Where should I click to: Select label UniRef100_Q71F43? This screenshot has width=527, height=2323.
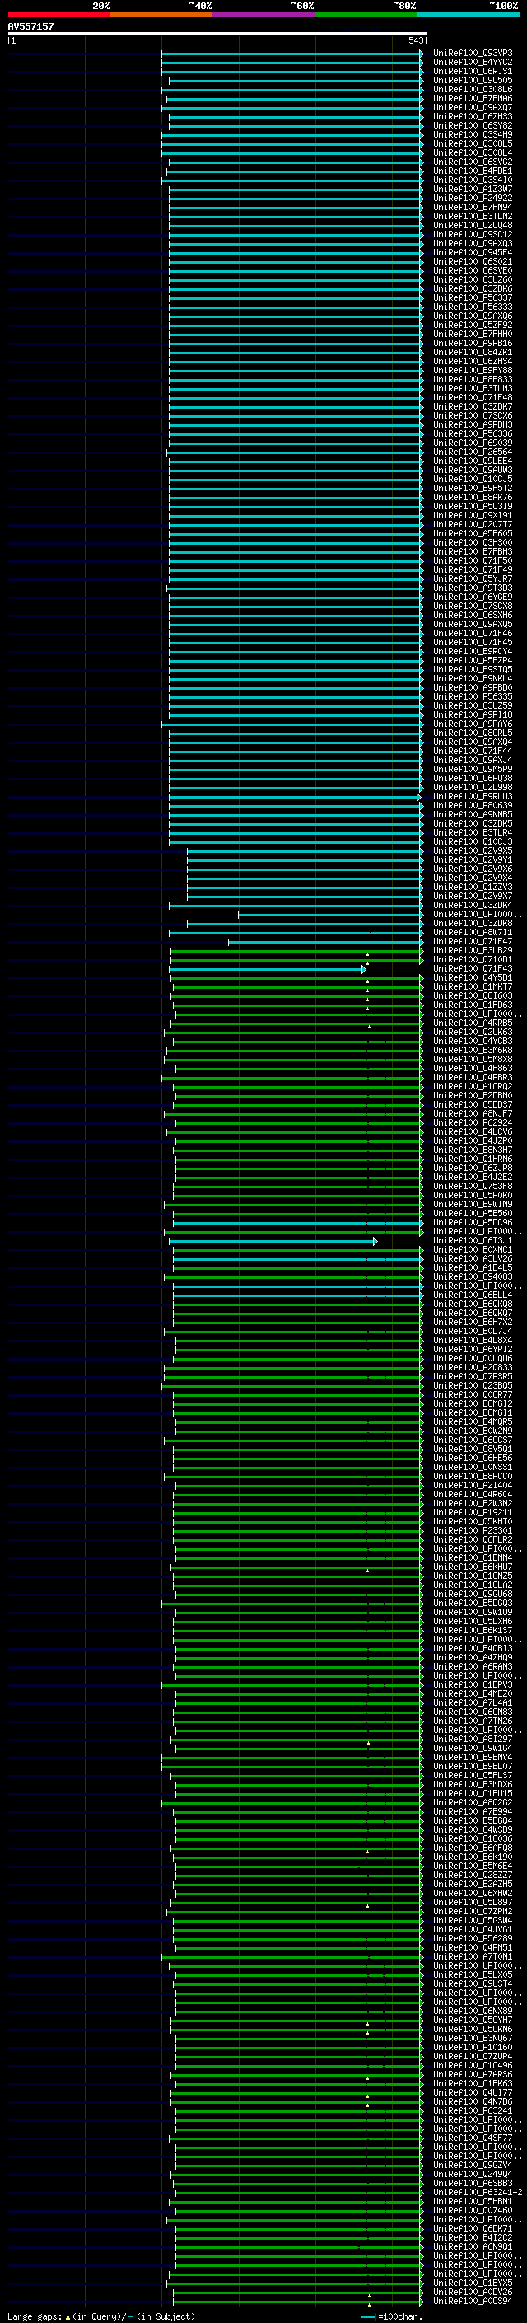pos(472,968)
